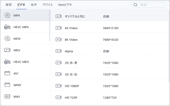
Task: Select WMV format label
Action: (17, 85)
